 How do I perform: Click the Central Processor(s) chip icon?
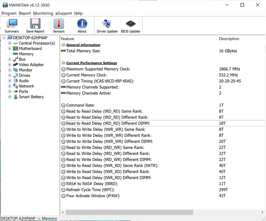pyautogui.click(x=16, y=43)
